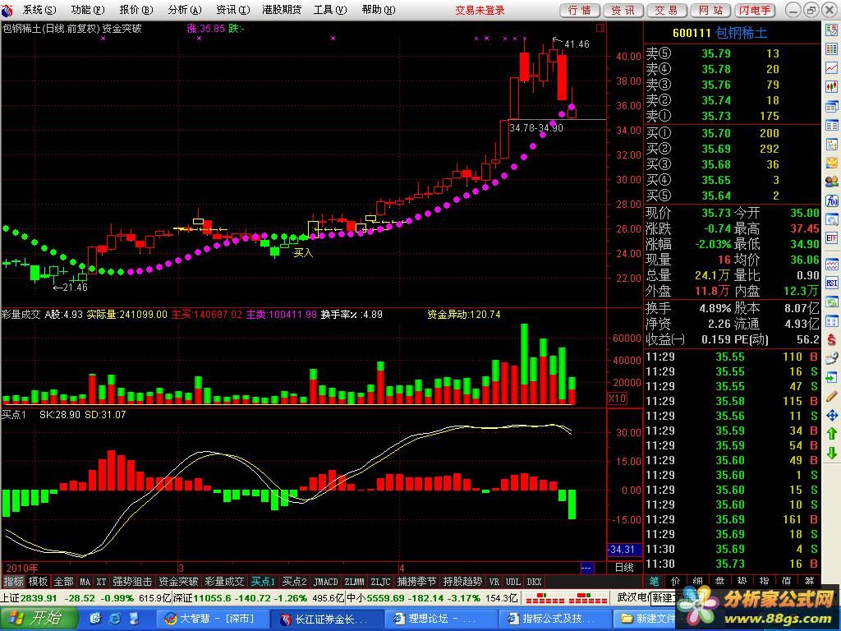
Task: Click the 日线 period selector
Action: click(x=624, y=567)
